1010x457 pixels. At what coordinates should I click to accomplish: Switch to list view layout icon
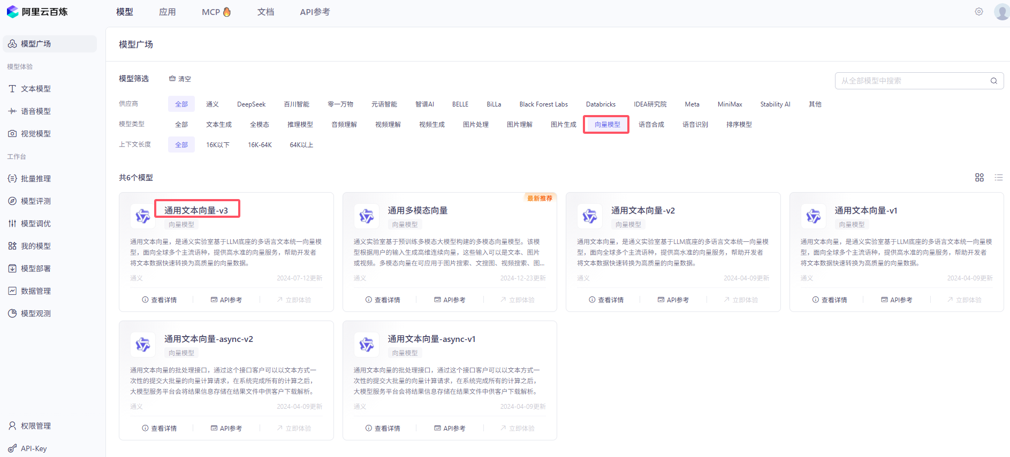click(998, 178)
